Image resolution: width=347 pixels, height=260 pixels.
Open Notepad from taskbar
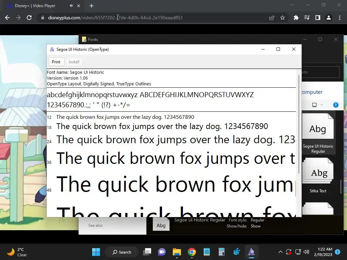tap(207, 252)
